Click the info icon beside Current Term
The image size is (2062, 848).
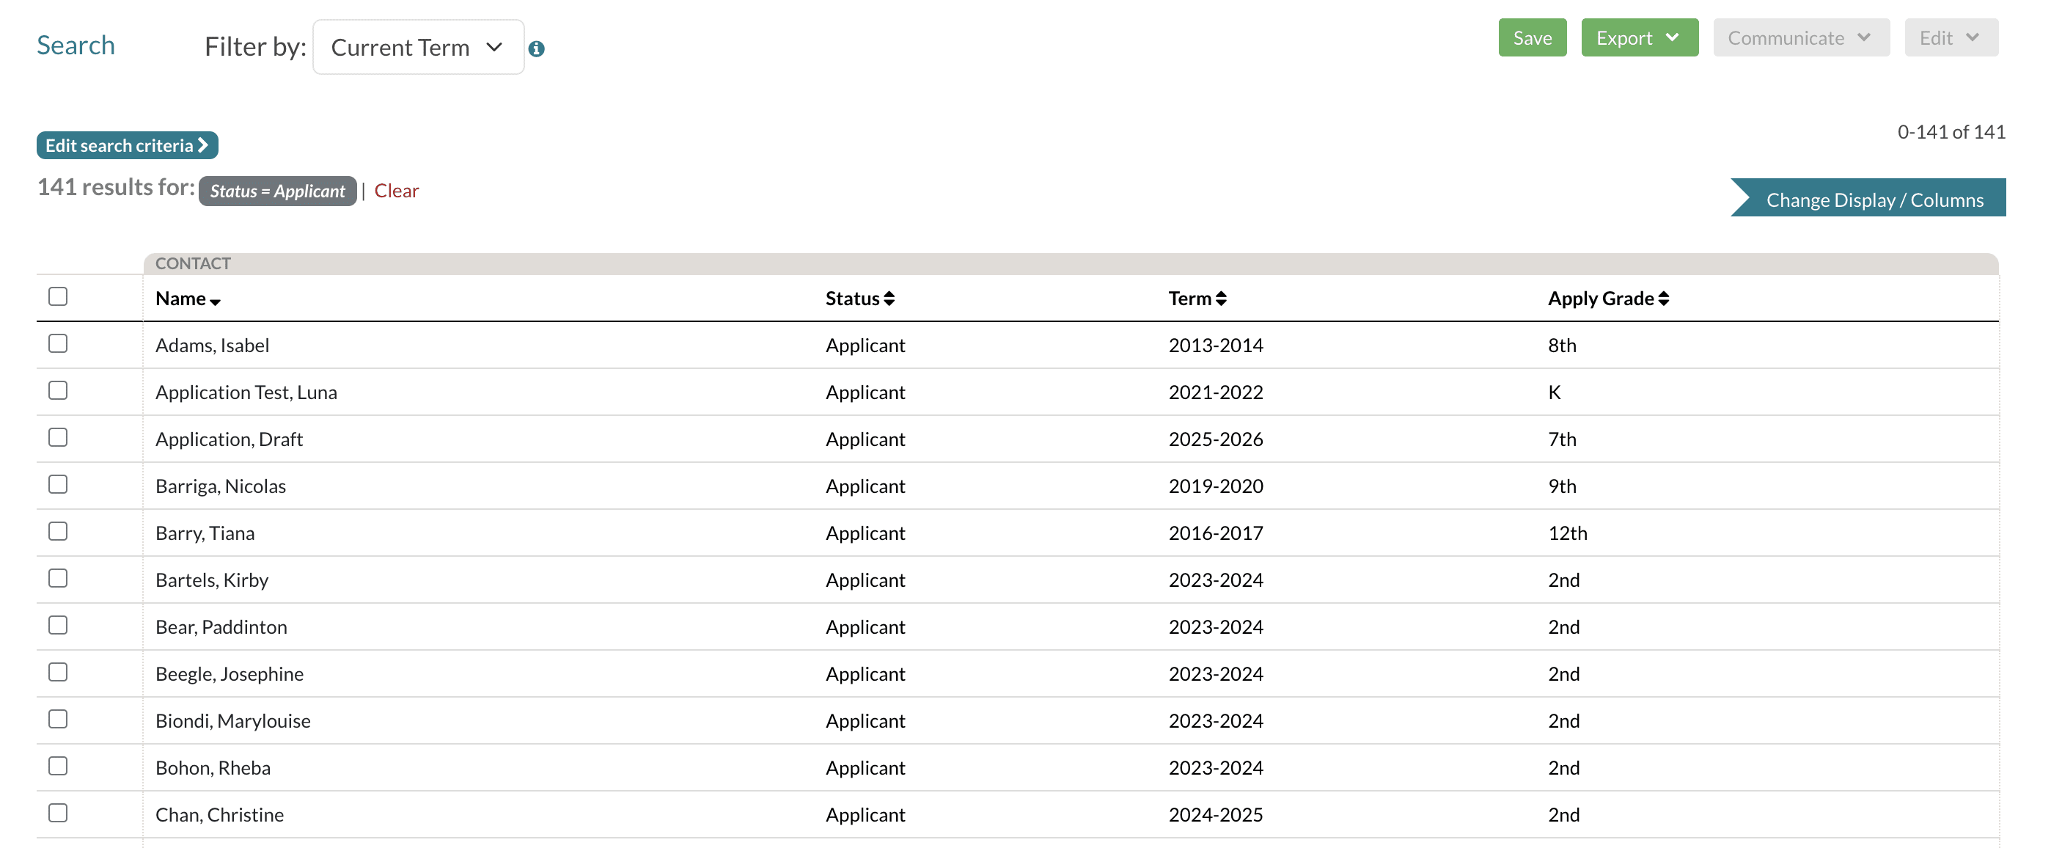(x=536, y=49)
